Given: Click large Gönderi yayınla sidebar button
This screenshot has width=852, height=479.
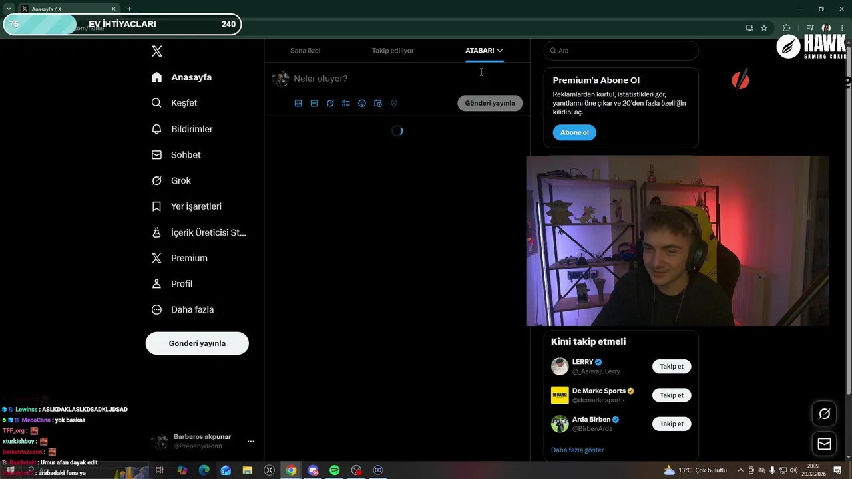Looking at the screenshot, I should [x=197, y=343].
